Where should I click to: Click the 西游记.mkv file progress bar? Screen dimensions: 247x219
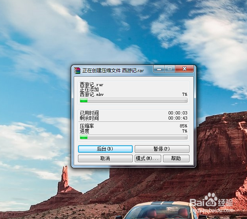[134, 100]
